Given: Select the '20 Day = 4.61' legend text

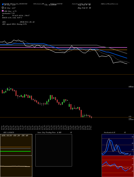Looking at the screenshot, I should point(10,5).
